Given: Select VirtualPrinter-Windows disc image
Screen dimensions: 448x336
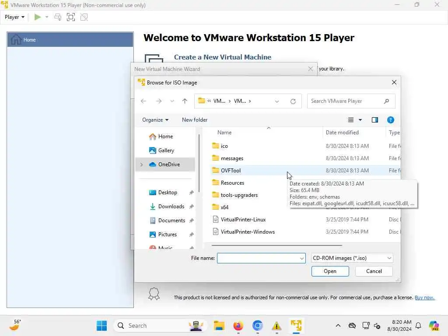Looking at the screenshot, I should [248, 232].
